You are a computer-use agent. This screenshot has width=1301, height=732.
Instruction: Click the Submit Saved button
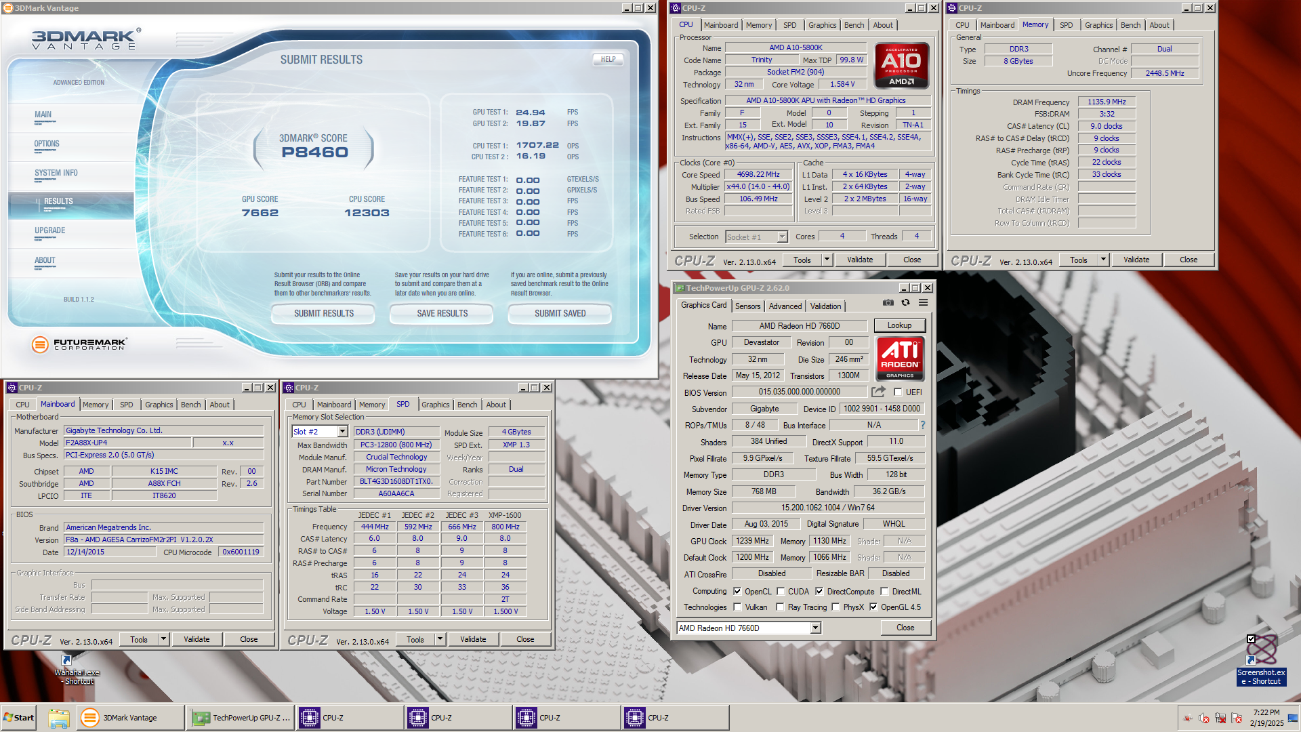tap(560, 313)
